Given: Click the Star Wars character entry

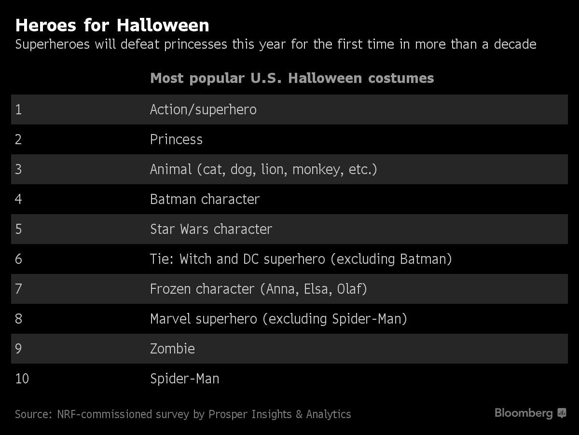Looking at the screenshot, I should (x=211, y=229).
